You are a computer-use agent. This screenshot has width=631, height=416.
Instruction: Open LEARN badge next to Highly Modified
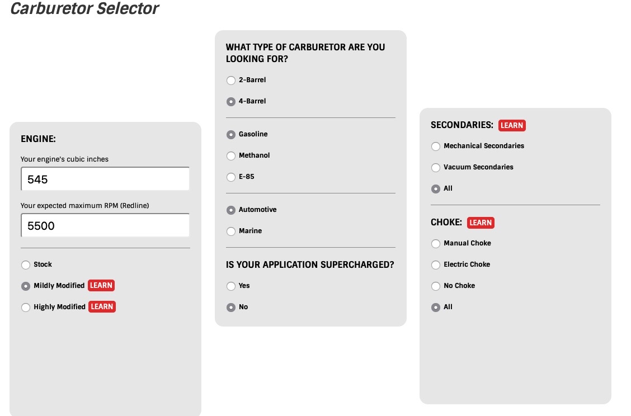point(102,307)
